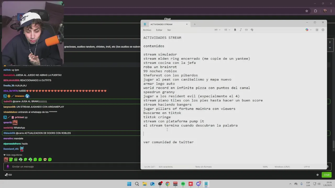Viewport: 335px width, 188px height.
Task: Open Discord from taskbar
Action: (198, 184)
